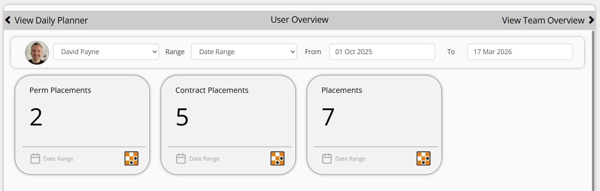Image resolution: width=600 pixels, height=191 pixels.
Task: Click calendar icon on Contract Placements card
Action: (x=181, y=158)
